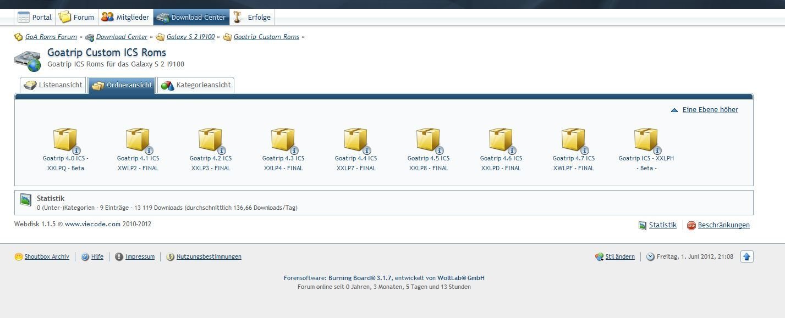Go to Download Center breadcrumb link
The height and width of the screenshot is (318, 785).
click(122, 37)
